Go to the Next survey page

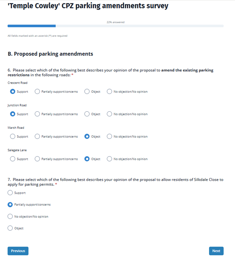(x=216, y=251)
